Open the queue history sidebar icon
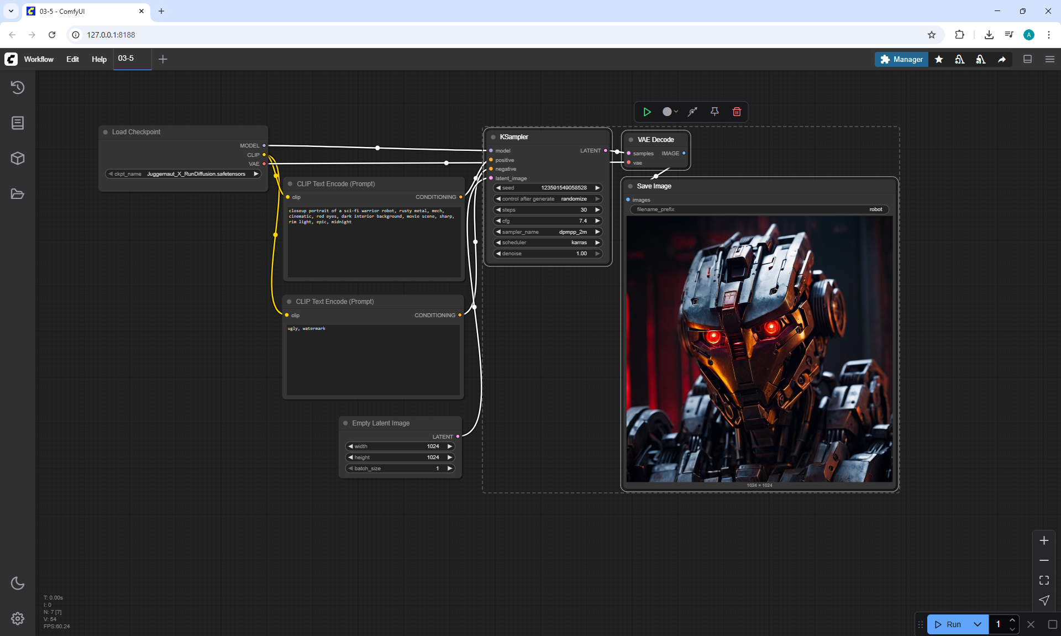 coord(18,87)
